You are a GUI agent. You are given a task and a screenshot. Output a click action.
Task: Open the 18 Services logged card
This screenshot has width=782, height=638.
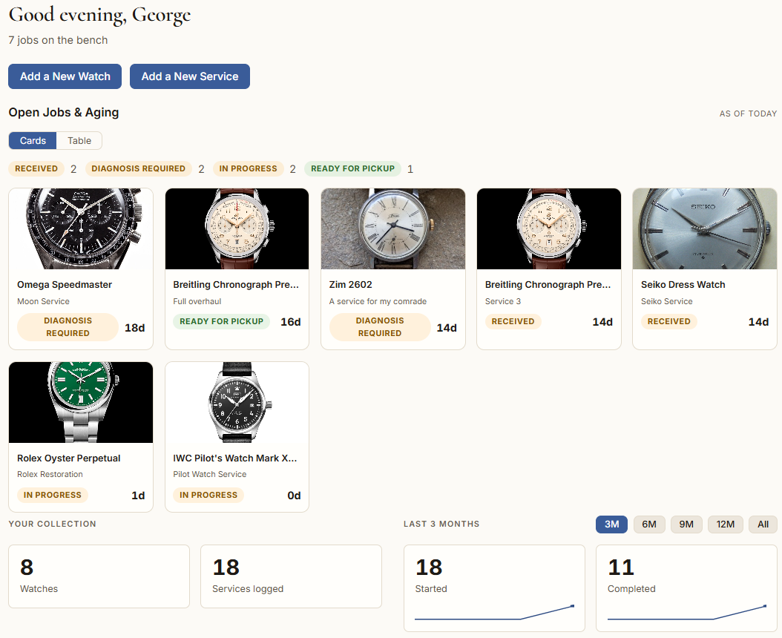(x=292, y=576)
